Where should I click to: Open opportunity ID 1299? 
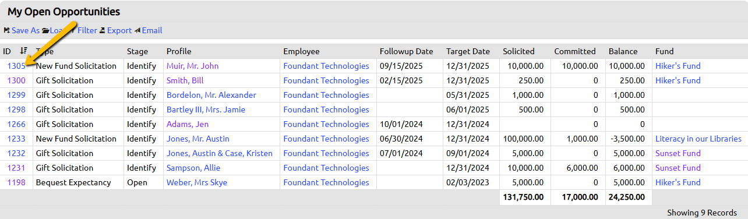tap(16, 95)
